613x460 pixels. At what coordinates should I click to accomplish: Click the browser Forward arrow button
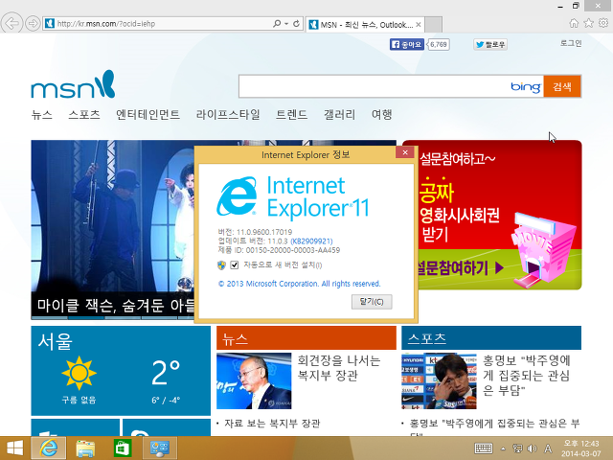[x=33, y=23]
